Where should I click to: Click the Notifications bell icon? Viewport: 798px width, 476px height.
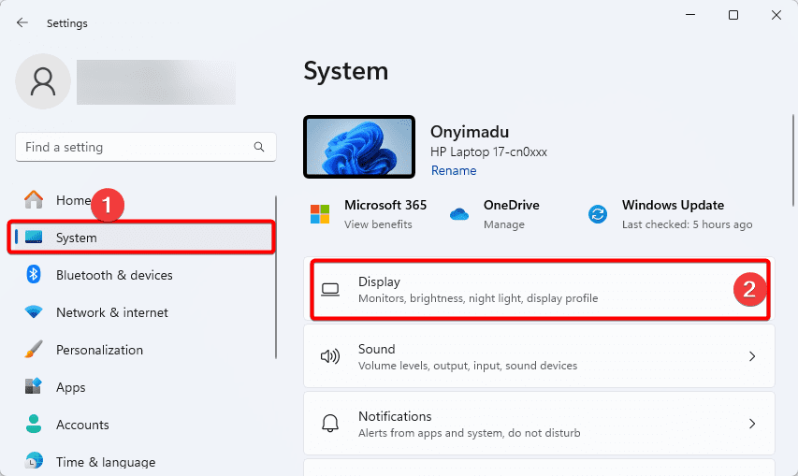click(x=329, y=424)
